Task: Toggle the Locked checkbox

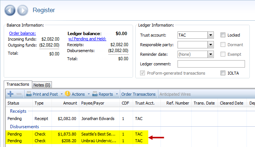Action: click(223, 35)
